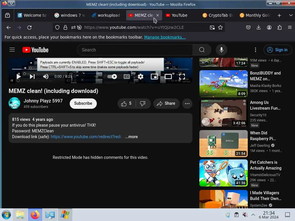Open When Did Raspberry Pi video title
Screen dimensions: 295x221
(x=263, y=136)
